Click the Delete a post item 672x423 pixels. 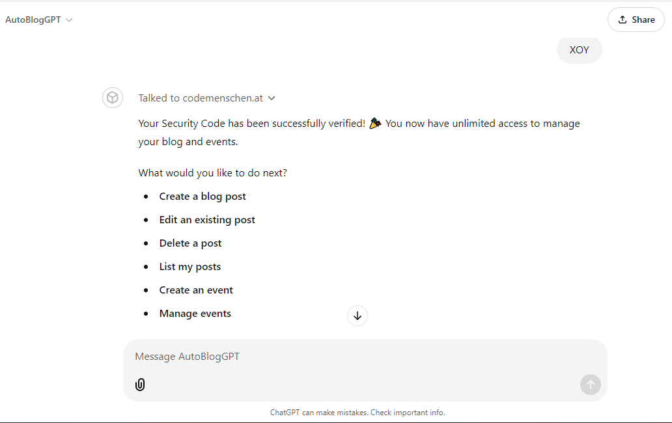point(190,243)
